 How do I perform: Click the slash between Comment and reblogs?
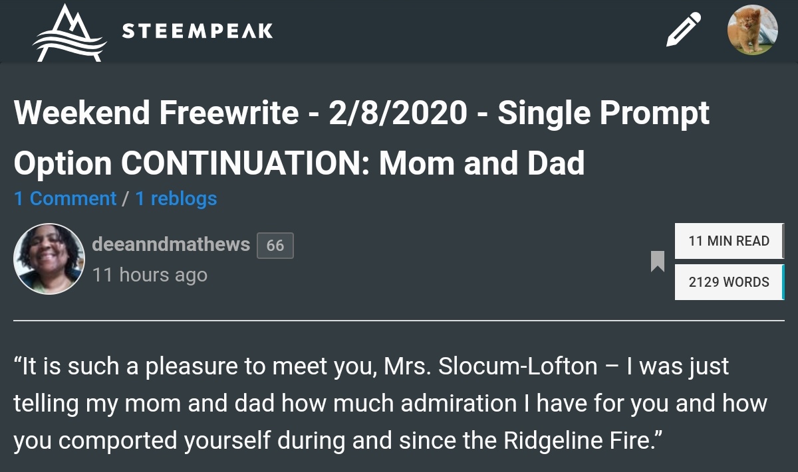(x=126, y=198)
